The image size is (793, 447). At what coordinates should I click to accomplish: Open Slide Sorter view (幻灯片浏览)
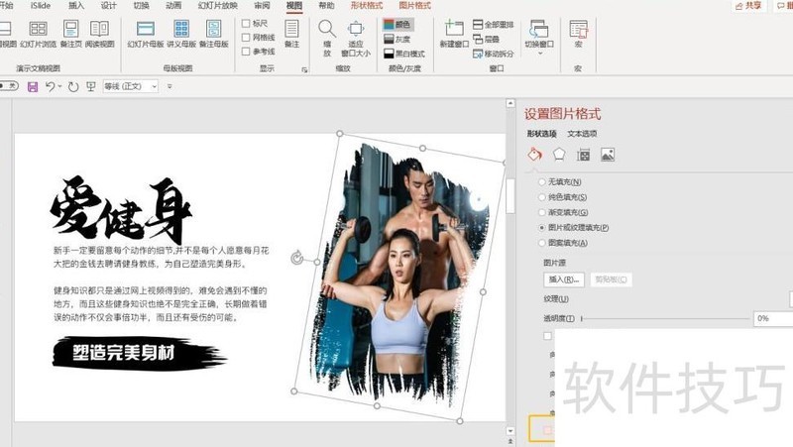coord(39,34)
